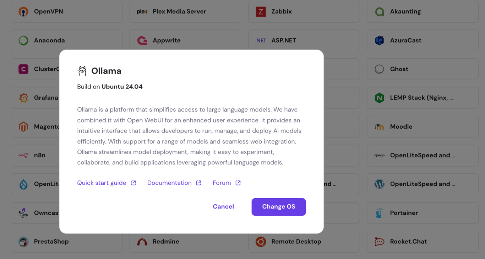485x259 pixels.
Task: Select the Moodle icon
Action: click(x=379, y=126)
